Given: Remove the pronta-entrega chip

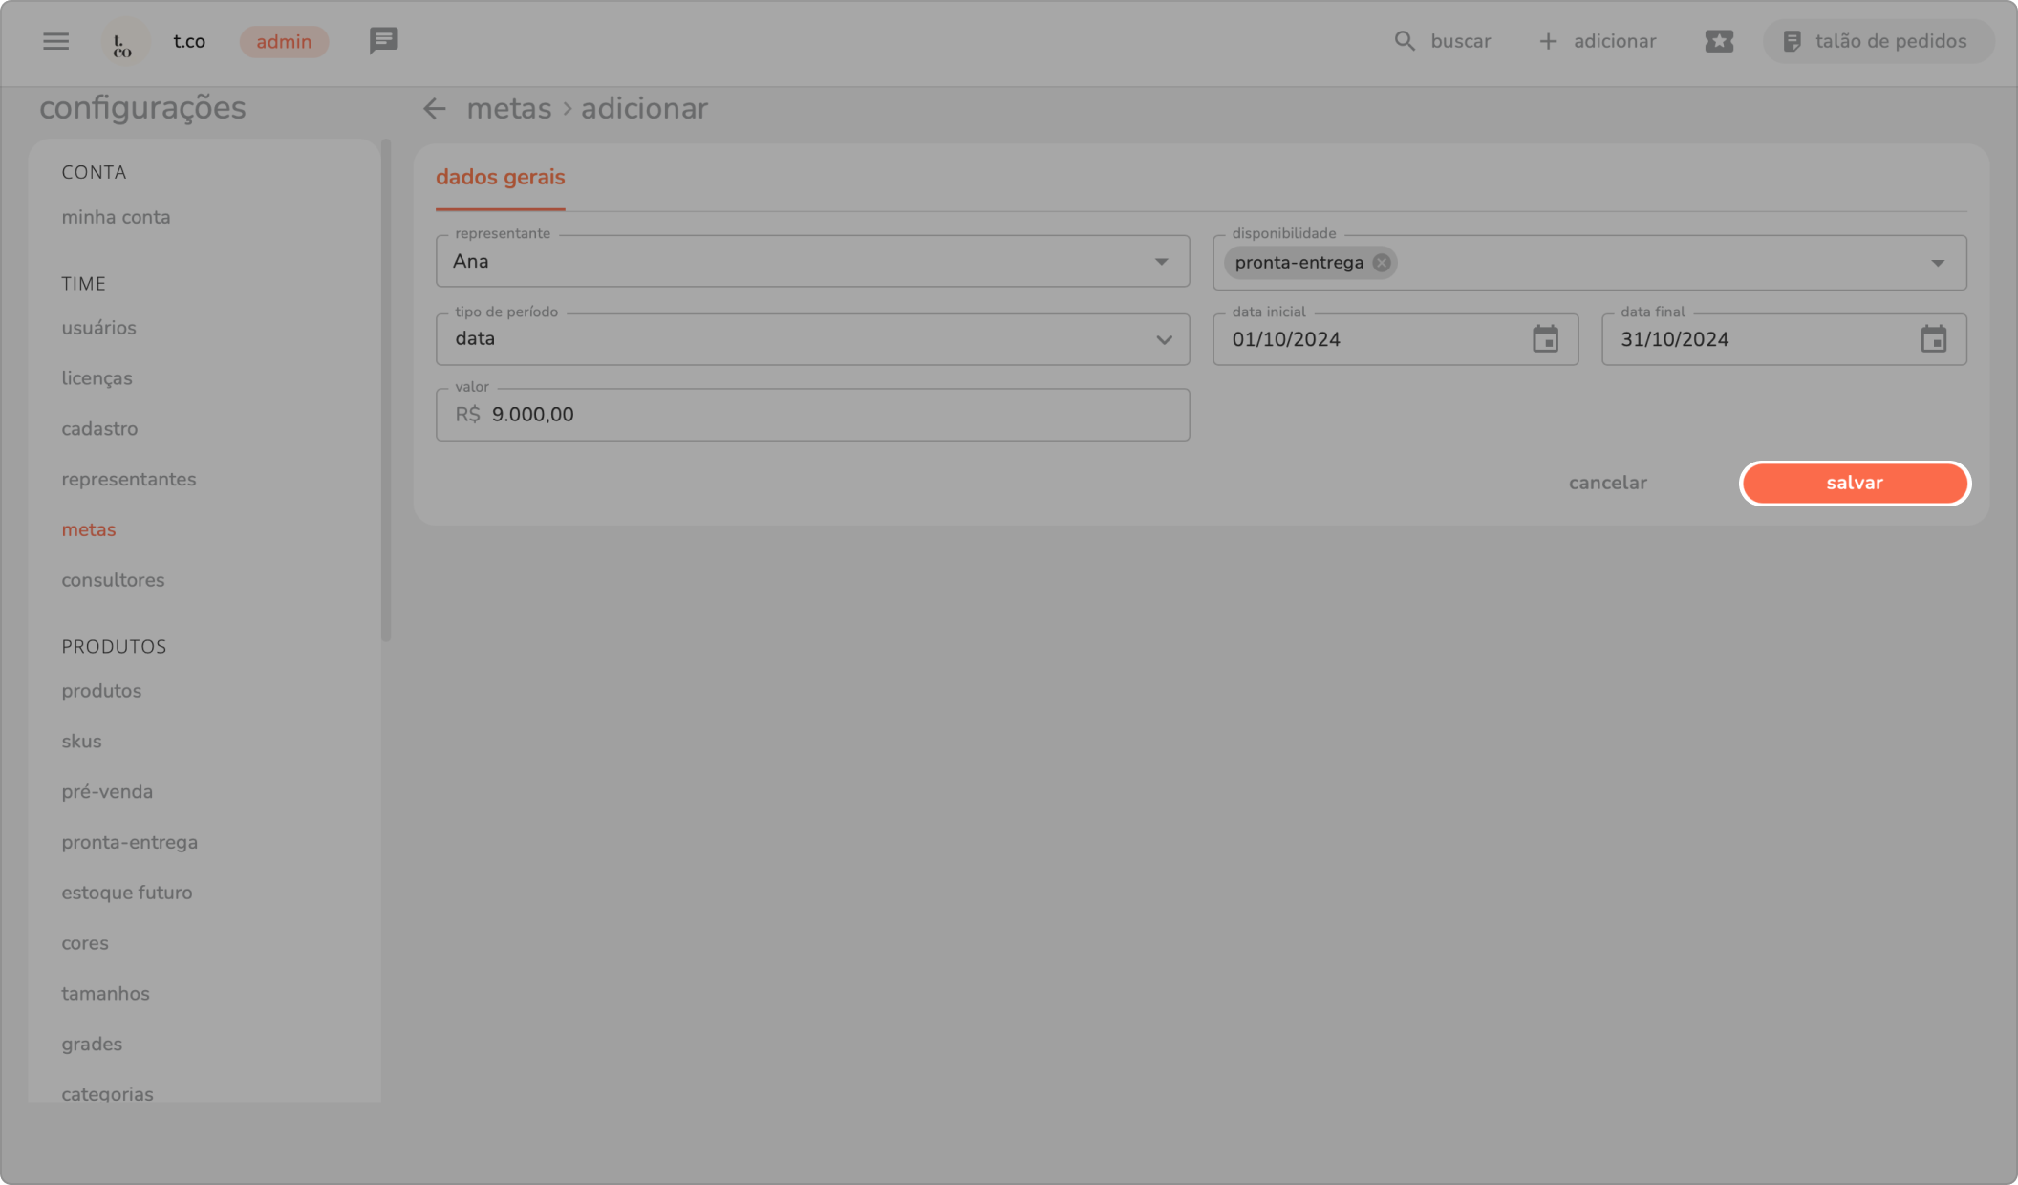Looking at the screenshot, I should coord(1382,263).
